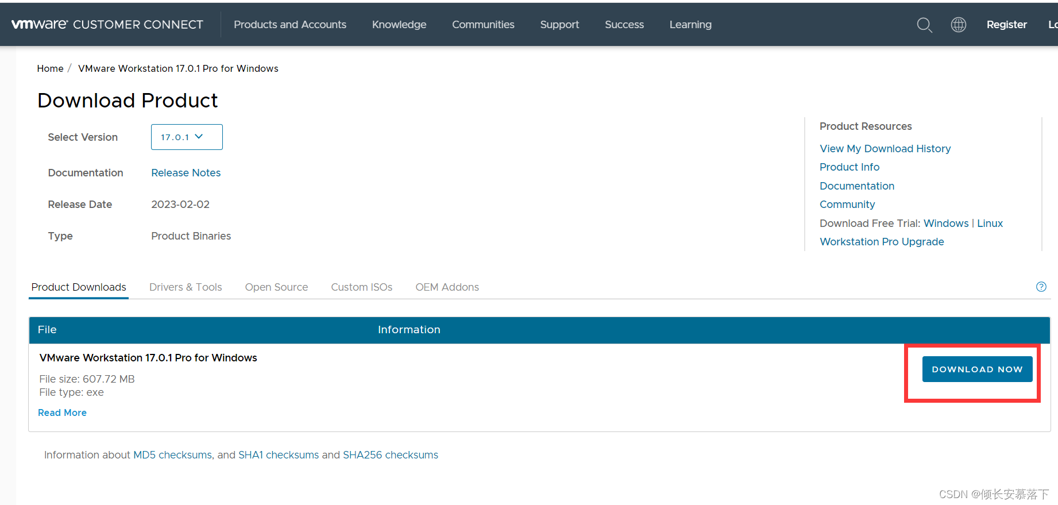The height and width of the screenshot is (505, 1058).
Task: Open the Support menu
Action: coord(559,25)
